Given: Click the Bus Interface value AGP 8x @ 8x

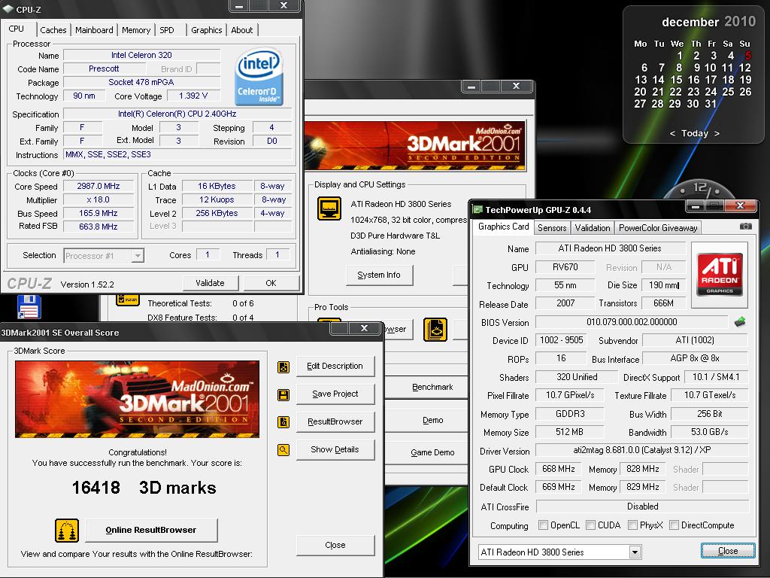Looking at the screenshot, I should (x=695, y=358).
